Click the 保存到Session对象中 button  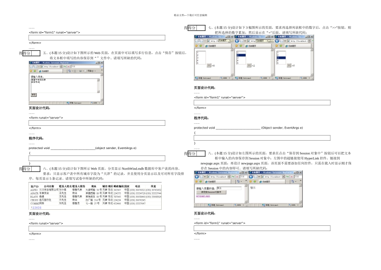pyautogui.click(x=211, y=192)
